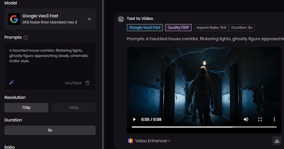Mute the video with speaker icon

(246, 119)
